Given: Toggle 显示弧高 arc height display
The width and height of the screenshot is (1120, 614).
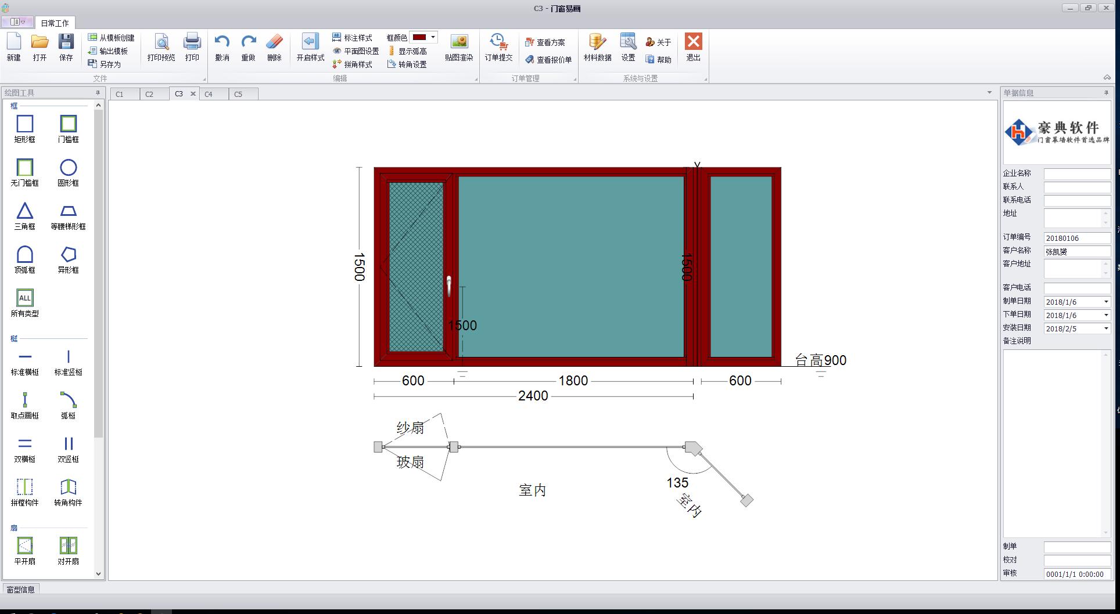Looking at the screenshot, I should pos(407,51).
